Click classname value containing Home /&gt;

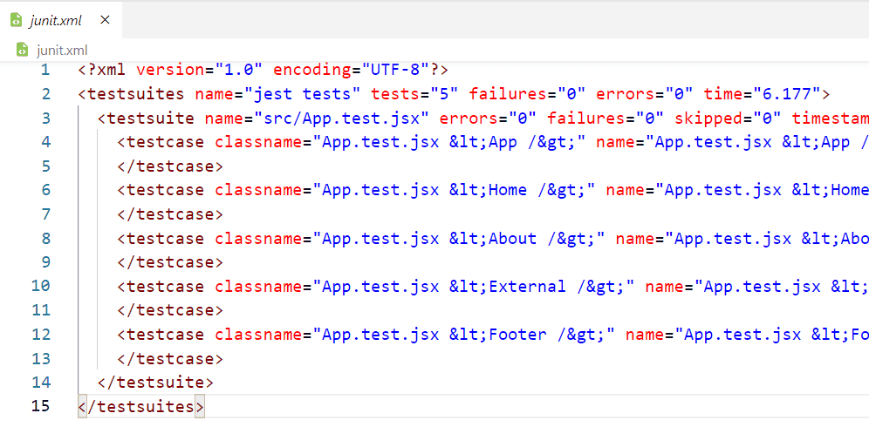coord(455,190)
